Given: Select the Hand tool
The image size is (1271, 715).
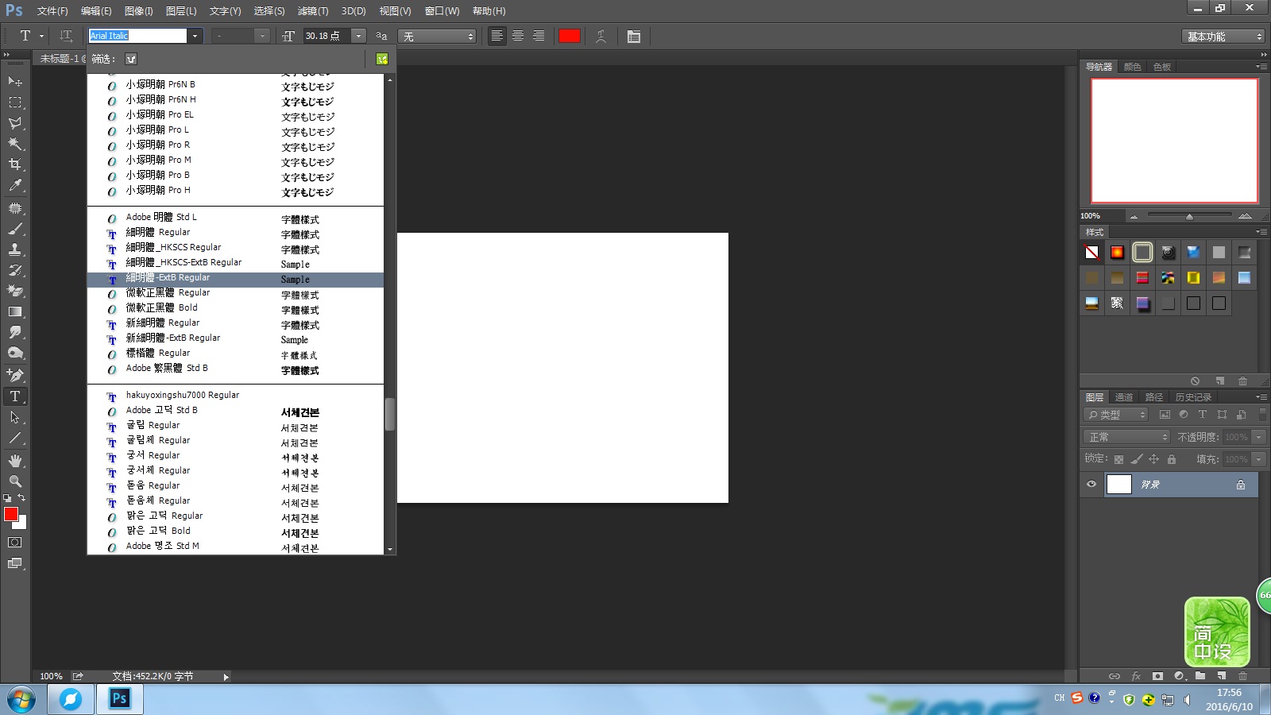Looking at the screenshot, I should coord(15,461).
